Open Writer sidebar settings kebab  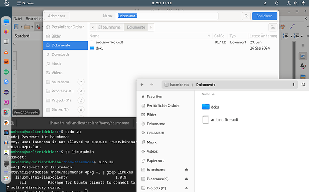[x=303, y=46]
